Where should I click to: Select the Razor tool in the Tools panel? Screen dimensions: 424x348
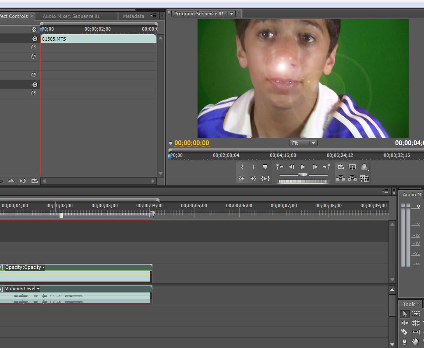(405, 332)
